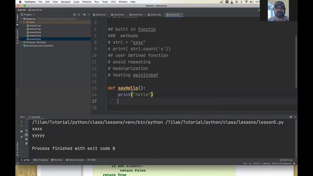Open Run panel gear settings
Image resolution: width=313 pixels, height=176 pixels.
(x=291, y=117)
